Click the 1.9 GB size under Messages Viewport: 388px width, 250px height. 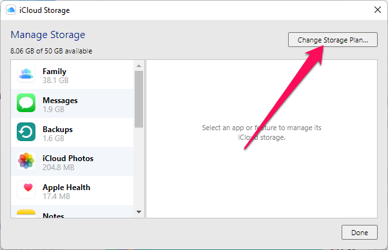[53, 110]
